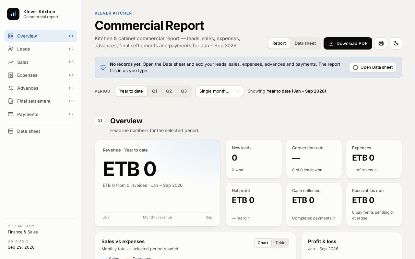Viewport: 415px width, 259px height.
Task: Click the Expenses receipt icon in sidebar
Action: coord(11,75)
